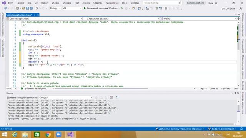This screenshot has width=246, height=138.
Task: Open the Средства menu
Action: (98, 3)
